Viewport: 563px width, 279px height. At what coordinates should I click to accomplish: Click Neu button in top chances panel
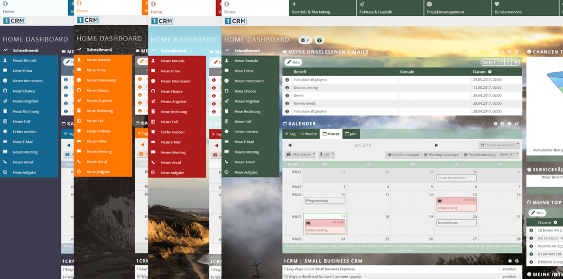click(x=537, y=213)
